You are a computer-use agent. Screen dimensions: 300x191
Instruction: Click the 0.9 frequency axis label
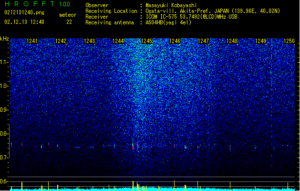4,110
